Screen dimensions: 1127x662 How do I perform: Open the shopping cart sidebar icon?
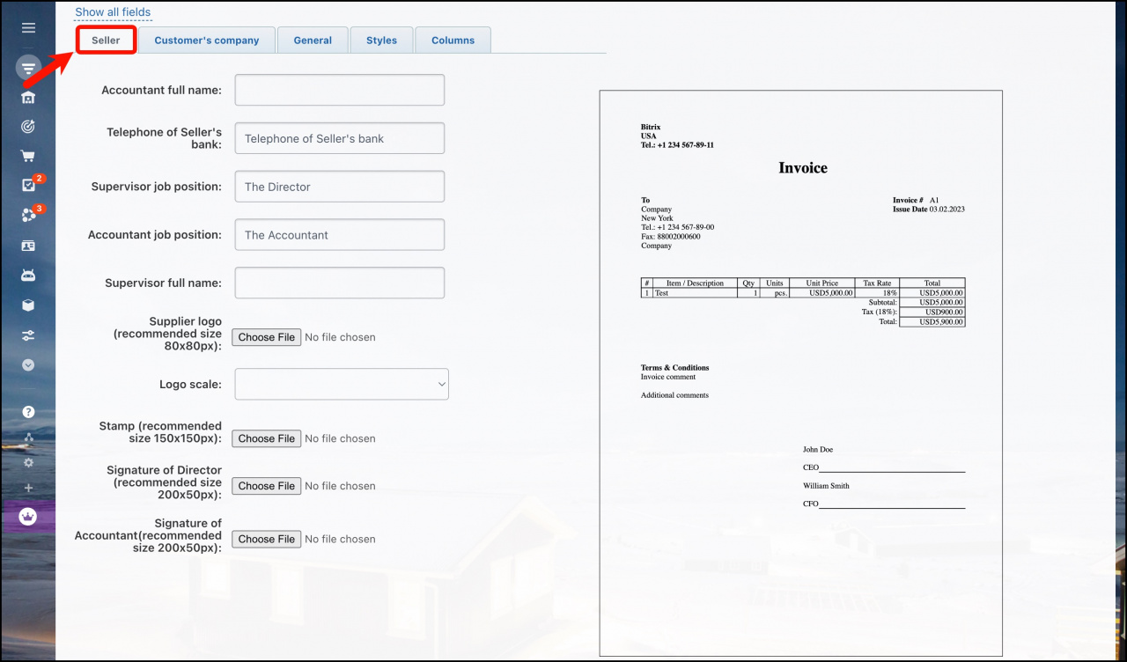click(28, 157)
